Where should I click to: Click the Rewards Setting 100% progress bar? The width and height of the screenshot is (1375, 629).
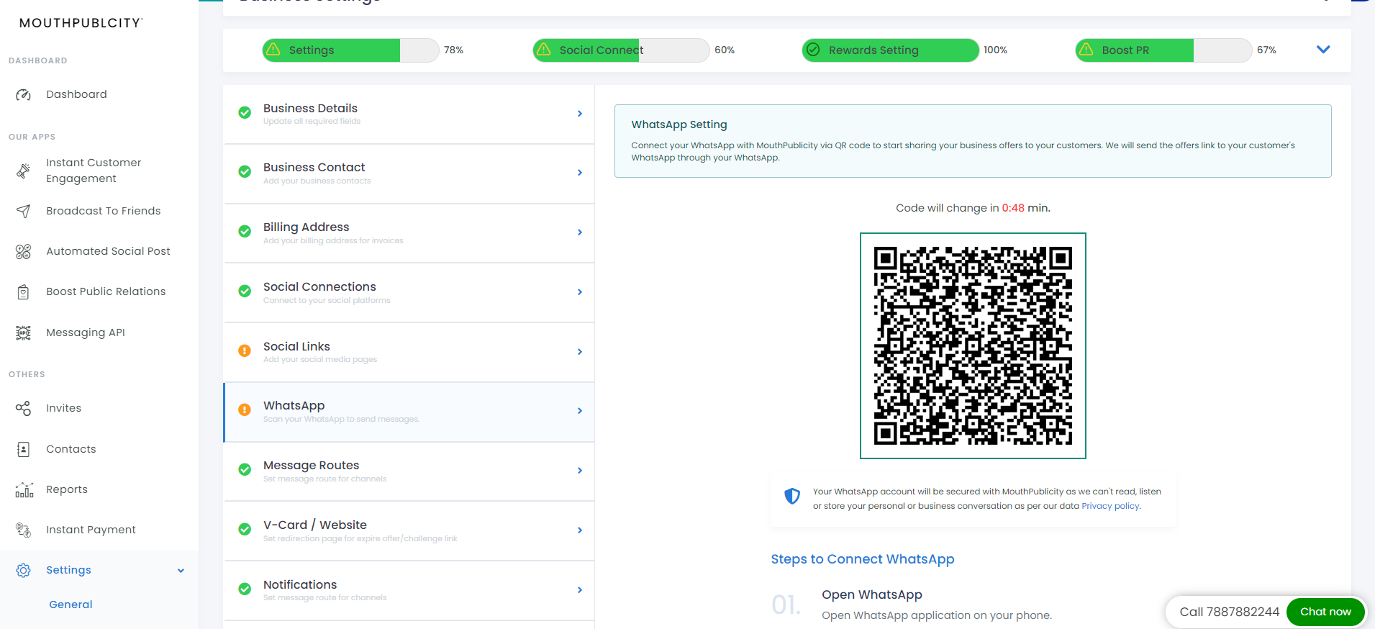(890, 50)
